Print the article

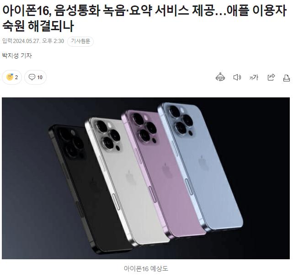pos(287,78)
